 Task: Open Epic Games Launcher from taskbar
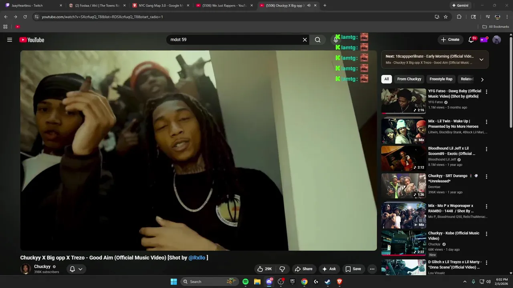click(293, 282)
